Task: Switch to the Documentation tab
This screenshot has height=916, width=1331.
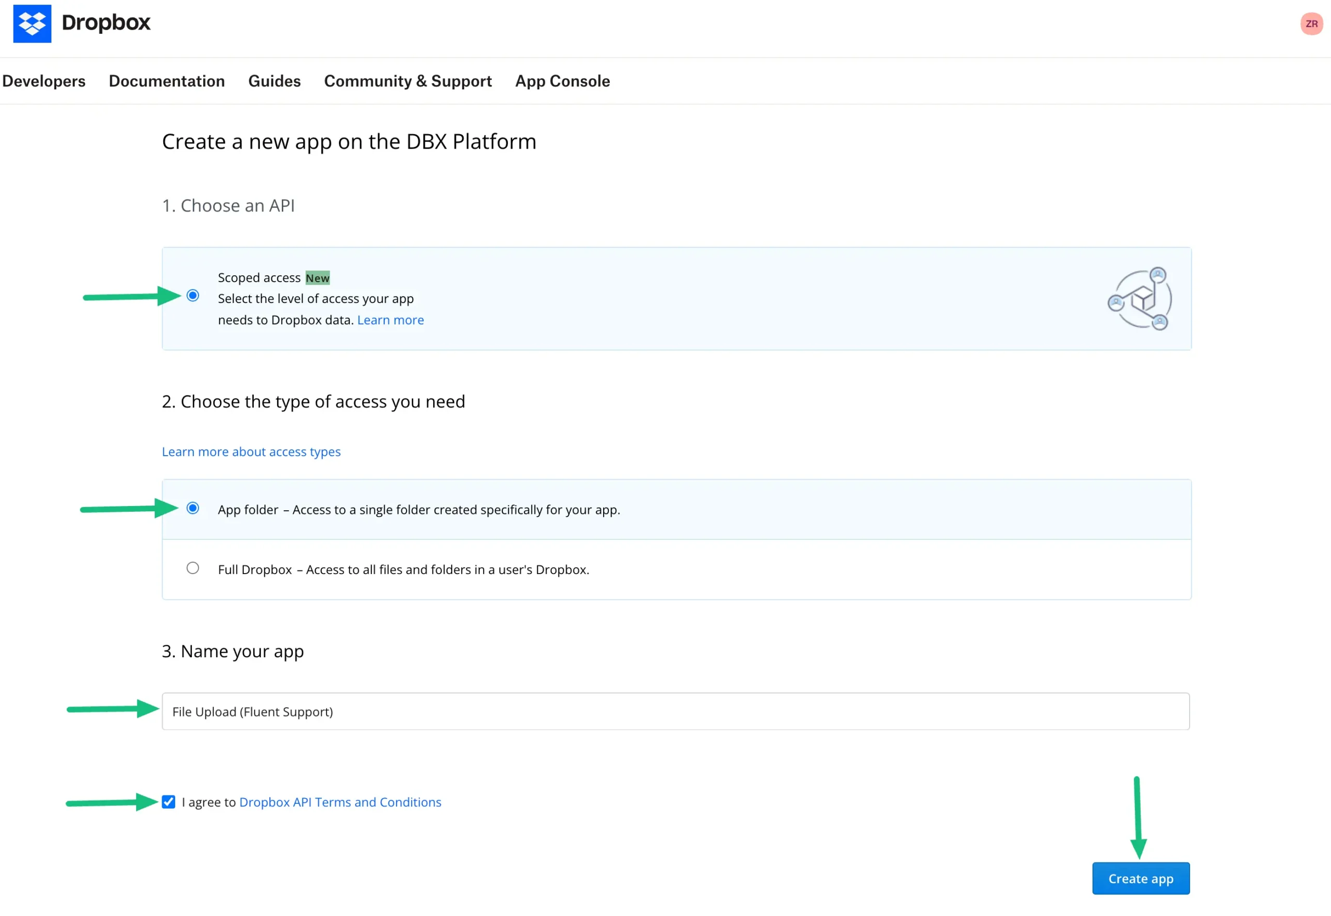Action: (166, 81)
